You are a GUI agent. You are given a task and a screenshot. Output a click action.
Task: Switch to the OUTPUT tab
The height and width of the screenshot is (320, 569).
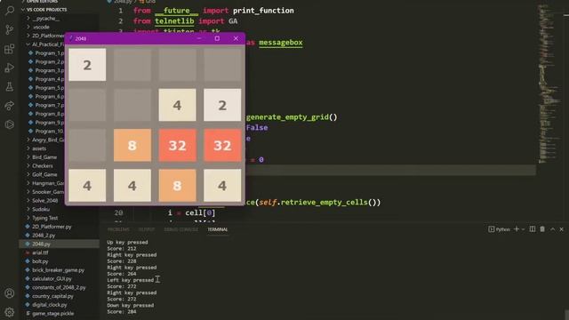click(146, 229)
